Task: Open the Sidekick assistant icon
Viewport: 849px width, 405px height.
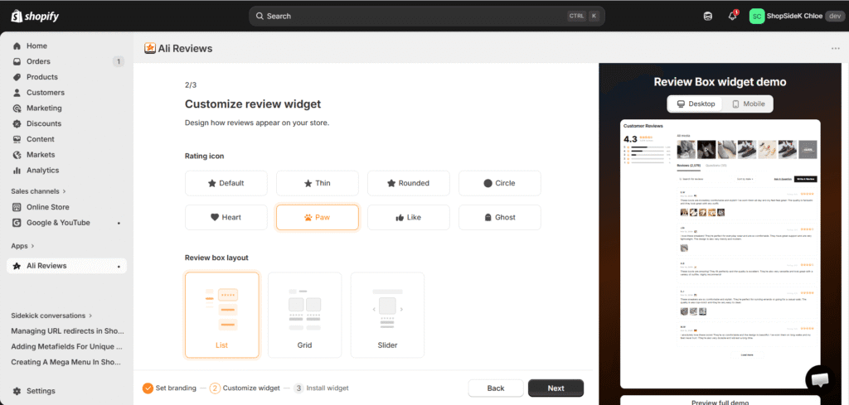Action: click(x=708, y=17)
